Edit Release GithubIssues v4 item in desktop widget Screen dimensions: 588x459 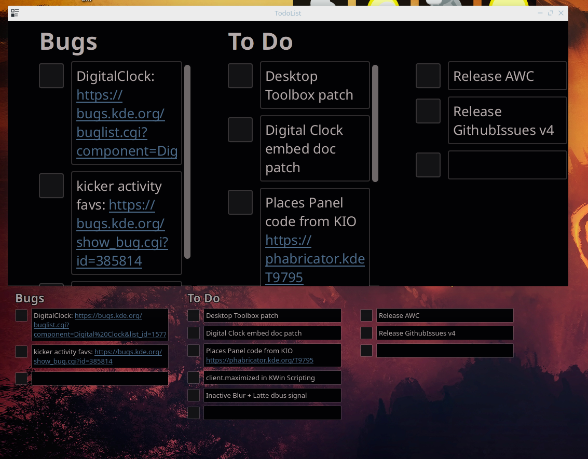tap(445, 333)
